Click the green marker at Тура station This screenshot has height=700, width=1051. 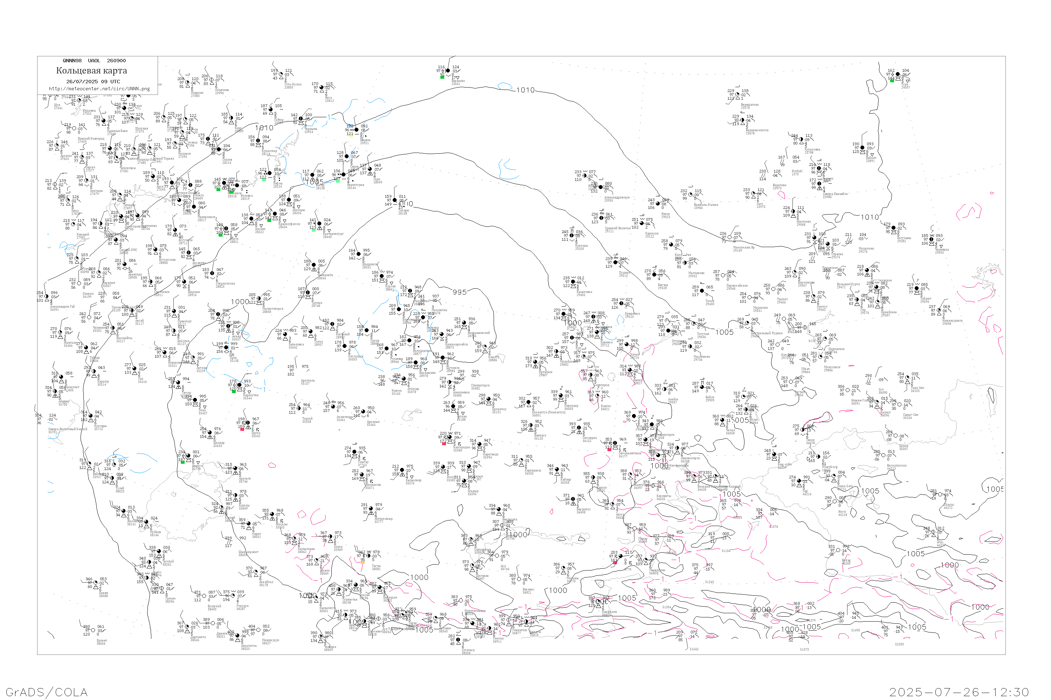(892, 80)
